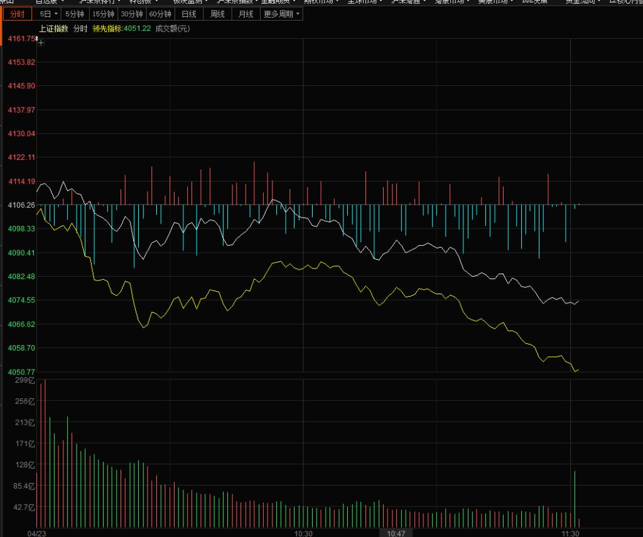
Task: Switch to 周线 weekly chart
Action: pos(217,14)
